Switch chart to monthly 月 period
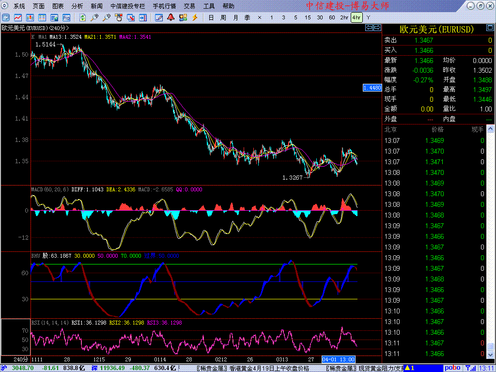 [235, 18]
